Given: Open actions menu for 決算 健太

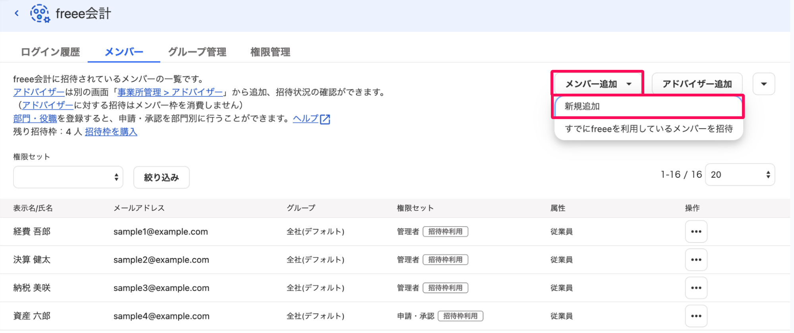Looking at the screenshot, I should point(696,260).
